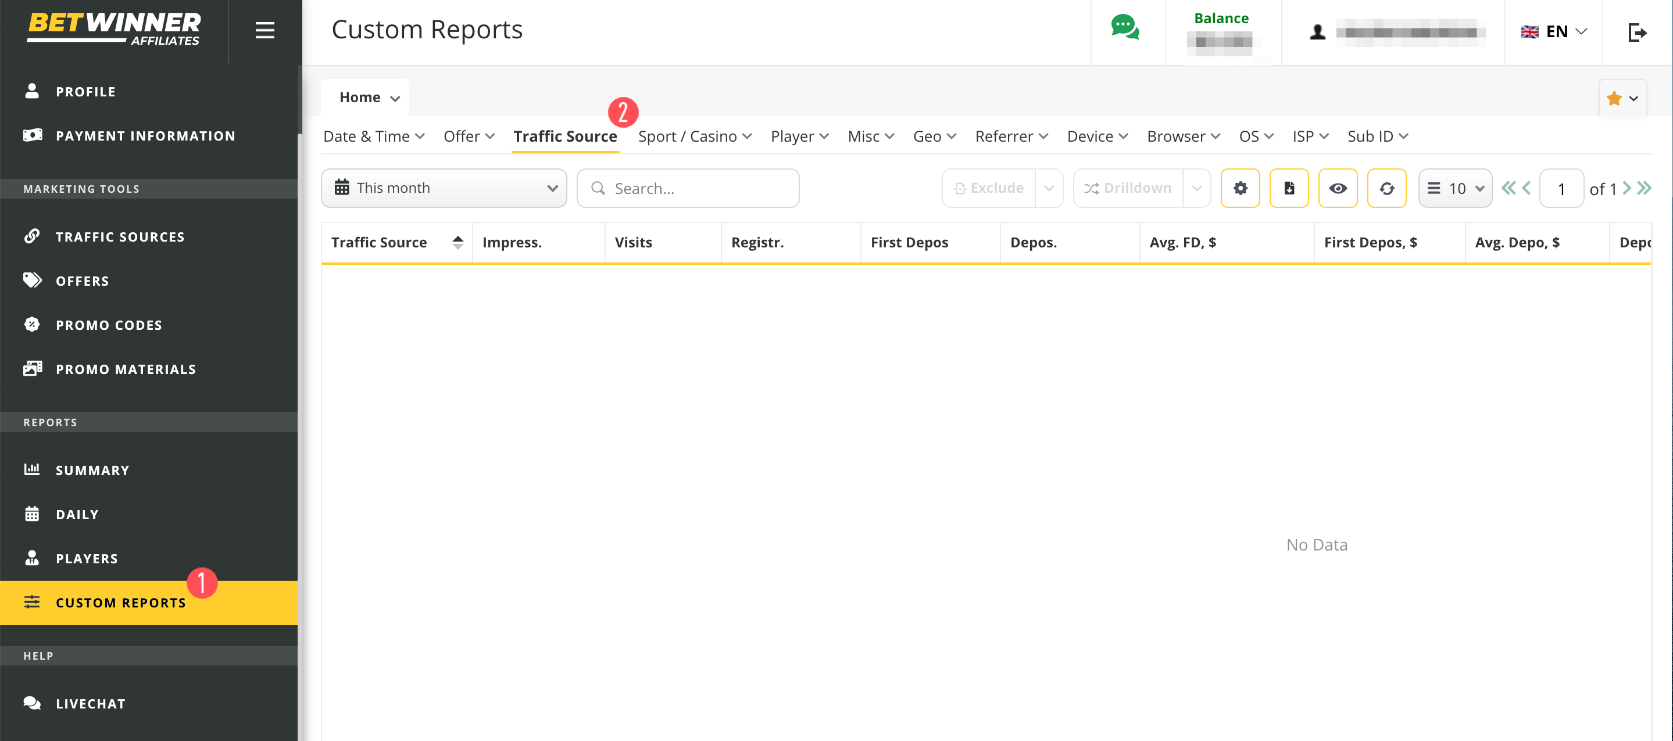1673x741 pixels.
Task: Open the favorites star dropdown
Action: [x=1622, y=99]
